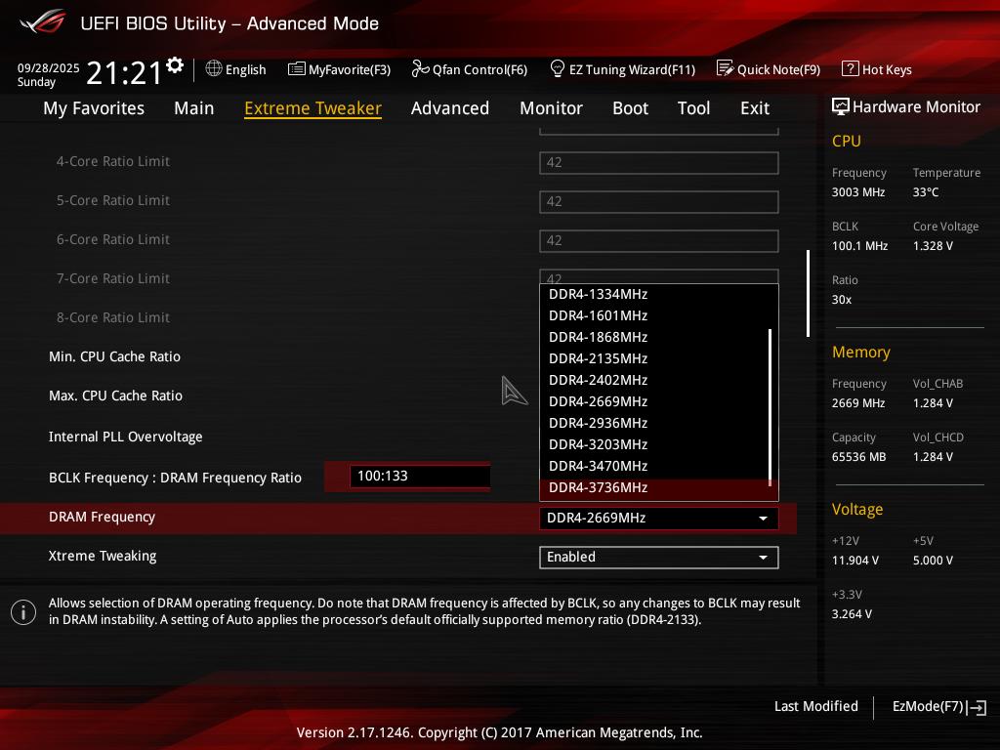Open the Monitor tab
Image resolution: width=1000 pixels, height=750 pixels.
coord(551,107)
